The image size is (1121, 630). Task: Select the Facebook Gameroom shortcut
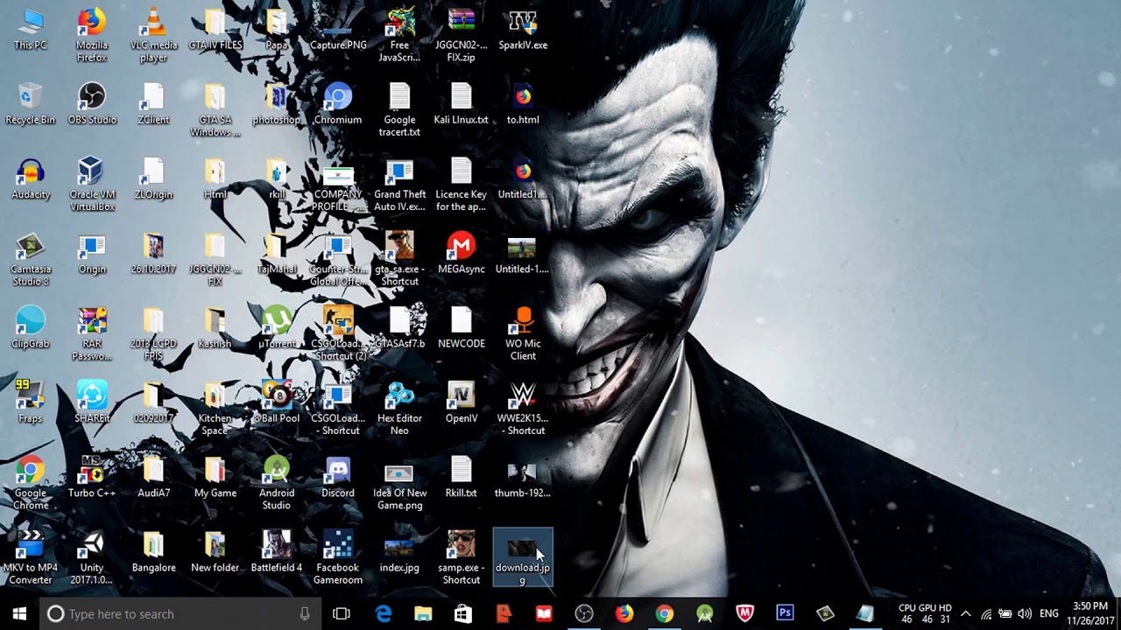pyautogui.click(x=338, y=557)
